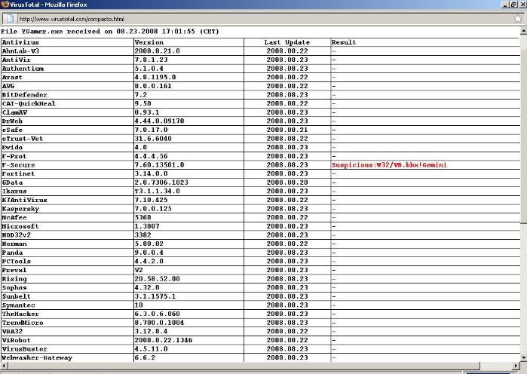Click the virustotal.com URL address field
The image size is (527, 374).
264,19
